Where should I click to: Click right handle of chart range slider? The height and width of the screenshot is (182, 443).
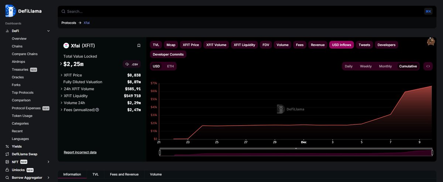pyautogui.click(x=432, y=152)
